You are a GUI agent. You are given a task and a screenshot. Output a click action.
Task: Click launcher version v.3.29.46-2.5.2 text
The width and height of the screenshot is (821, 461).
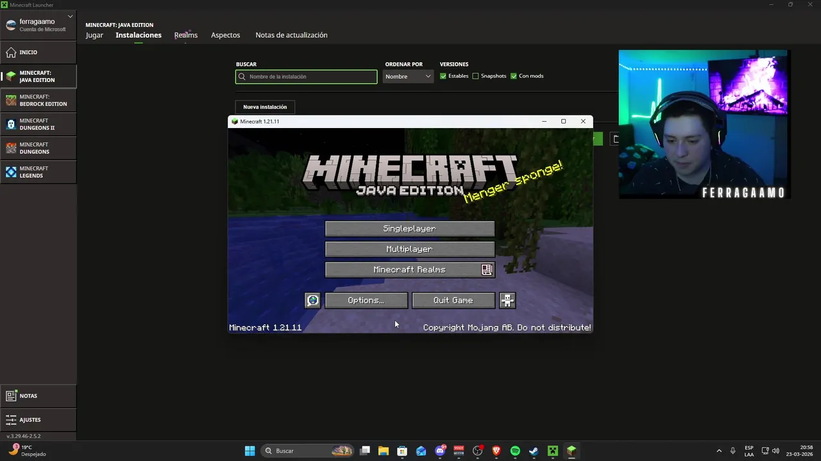(x=24, y=436)
